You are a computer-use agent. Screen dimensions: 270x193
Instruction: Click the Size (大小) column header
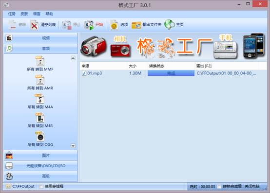(137, 66)
